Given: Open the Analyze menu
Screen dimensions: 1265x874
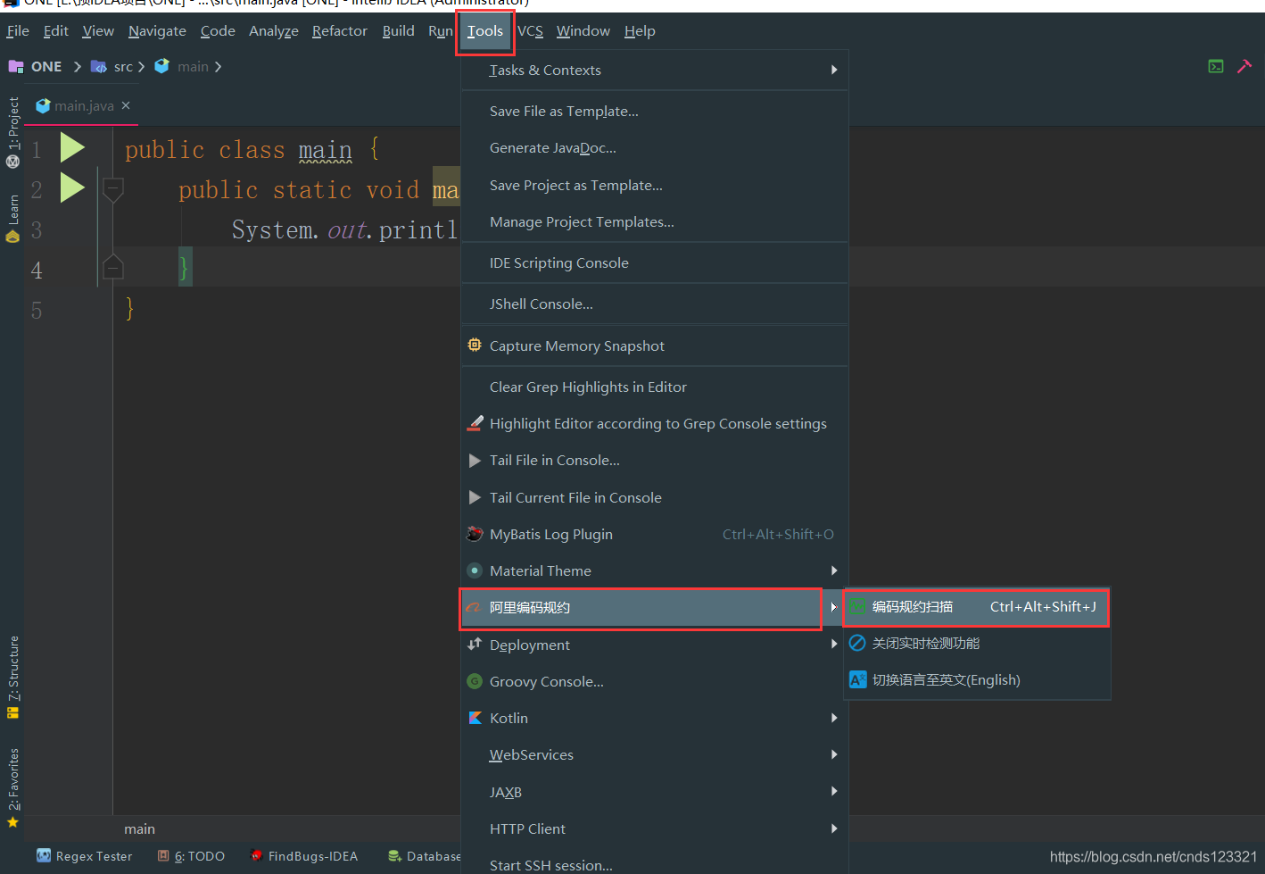Looking at the screenshot, I should point(274,31).
